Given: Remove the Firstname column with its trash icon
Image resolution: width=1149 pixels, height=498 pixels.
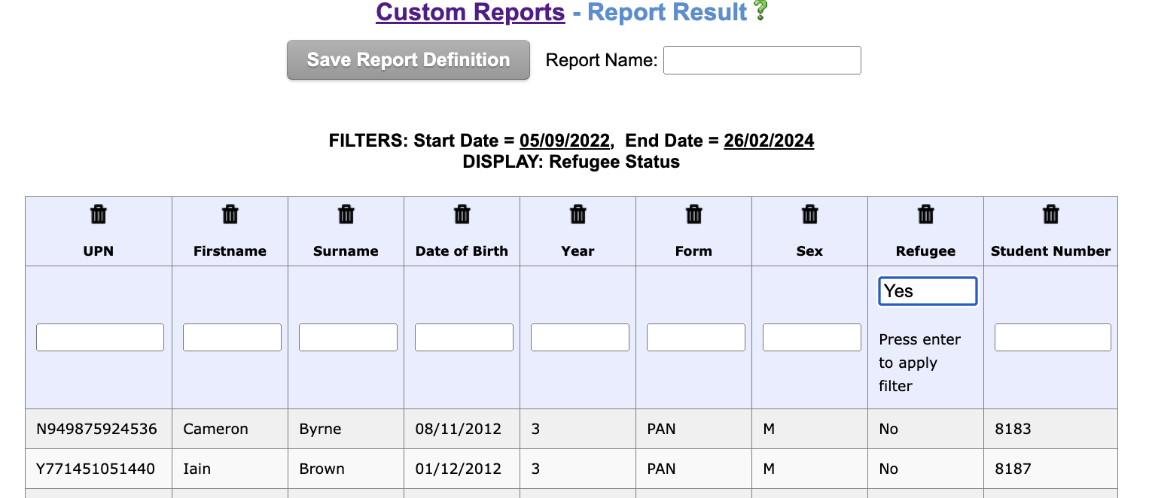Looking at the screenshot, I should click(x=230, y=214).
